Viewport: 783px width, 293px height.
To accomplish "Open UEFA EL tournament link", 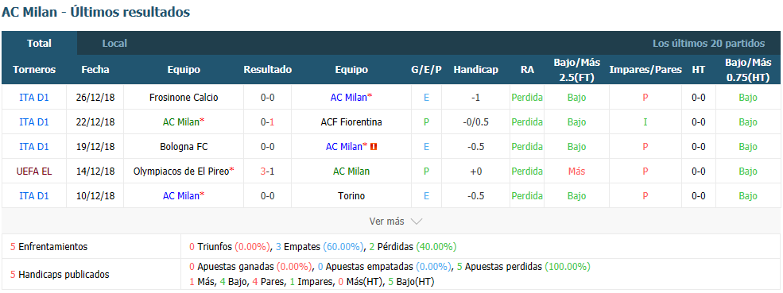I will pos(34,172).
